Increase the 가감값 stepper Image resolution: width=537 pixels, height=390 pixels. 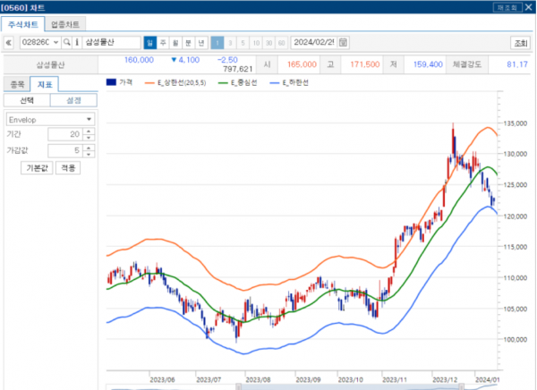(89, 148)
